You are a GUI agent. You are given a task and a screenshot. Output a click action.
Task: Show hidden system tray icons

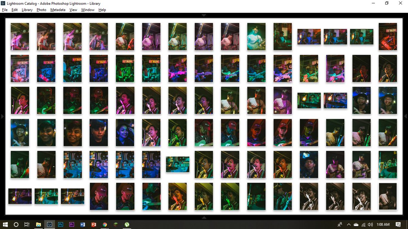pos(348,224)
